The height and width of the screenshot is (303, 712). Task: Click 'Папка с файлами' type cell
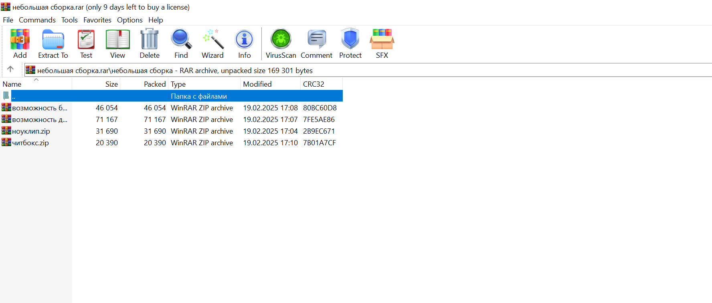click(199, 96)
